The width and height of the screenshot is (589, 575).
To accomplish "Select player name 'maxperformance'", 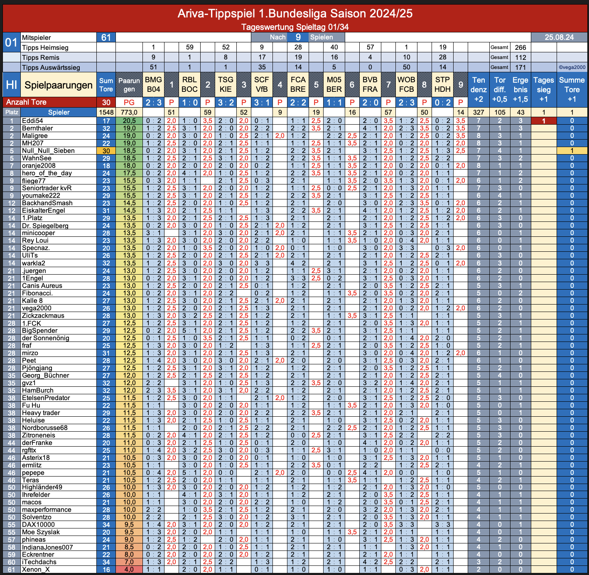I will pyautogui.click(x=47, y=510).
